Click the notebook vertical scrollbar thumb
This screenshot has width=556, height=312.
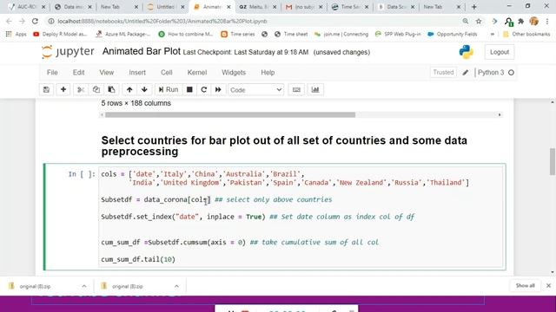tap(553, 162)
